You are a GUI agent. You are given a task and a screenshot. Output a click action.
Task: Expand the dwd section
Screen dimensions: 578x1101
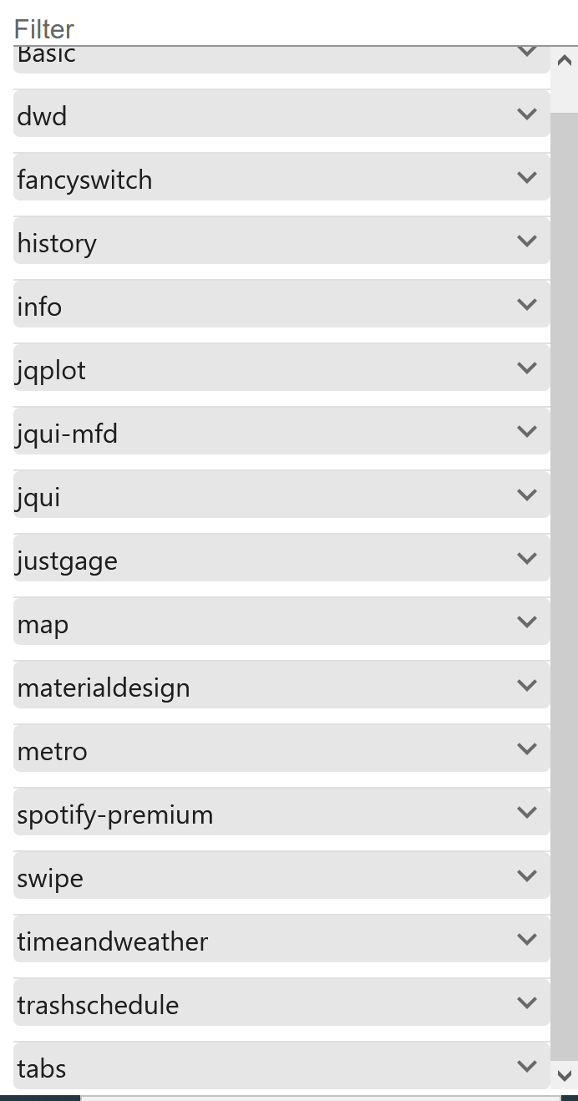pos(281,114)
